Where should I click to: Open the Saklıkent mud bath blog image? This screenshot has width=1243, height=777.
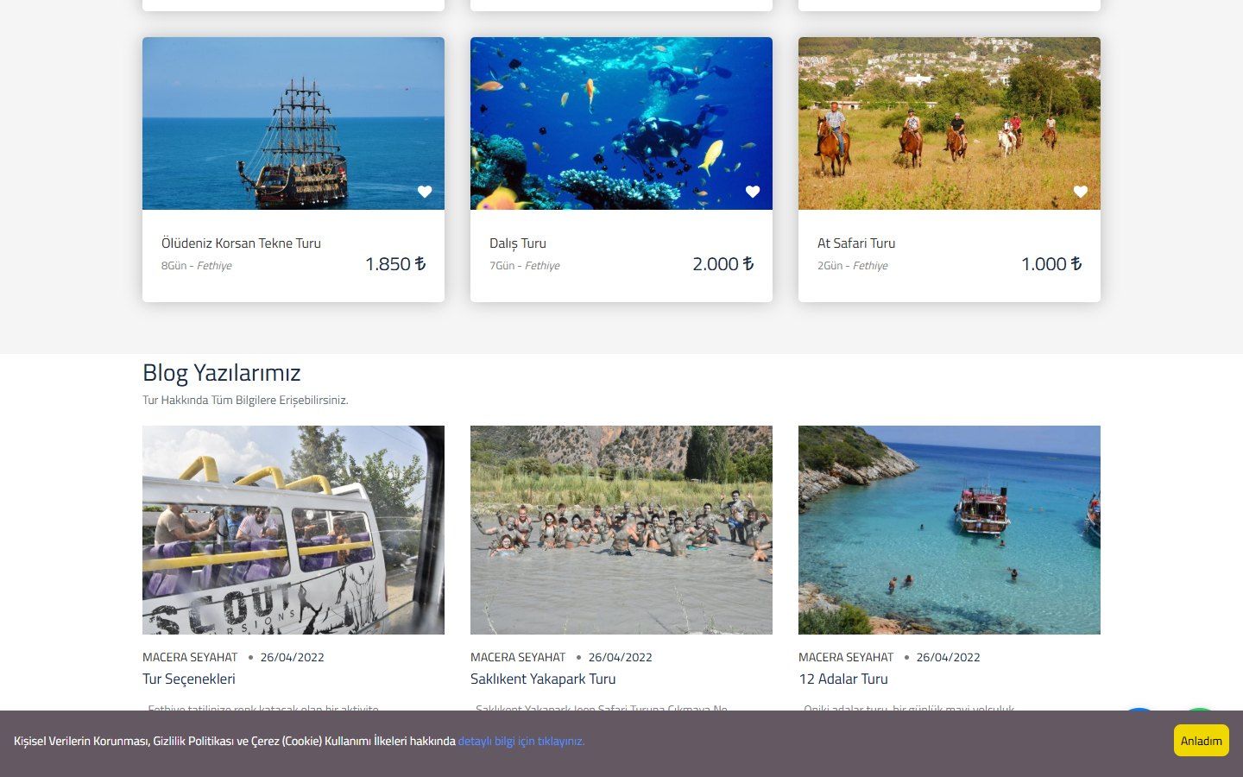click(621, 530)
